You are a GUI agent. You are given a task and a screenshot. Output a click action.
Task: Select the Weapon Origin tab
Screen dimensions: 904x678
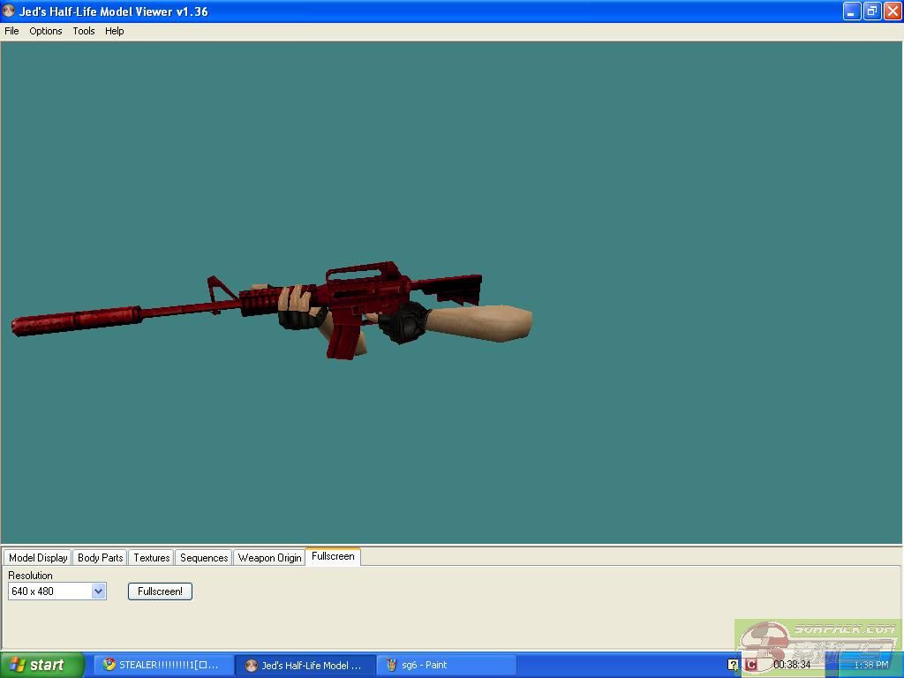[269, 558]
